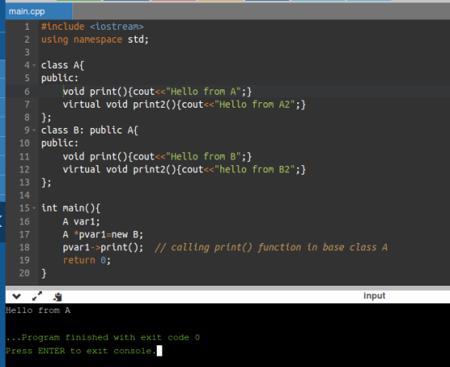The width and height of the screenshot is (450, 367).
Task: Click 'Press ENTER to exit console.' prompt
Action: click(81, 351)
